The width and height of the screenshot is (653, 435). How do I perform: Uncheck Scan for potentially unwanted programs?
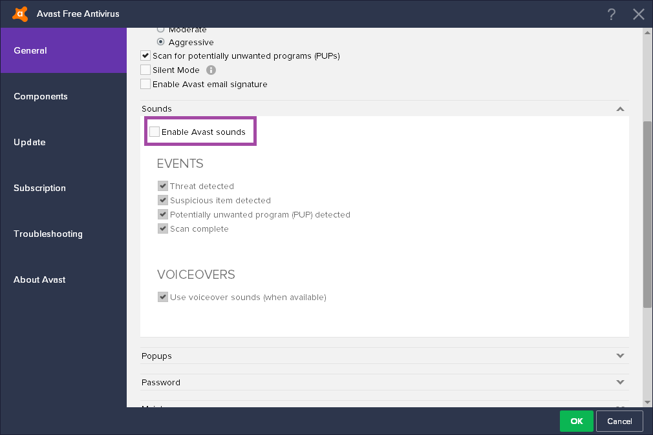(145, 56)
